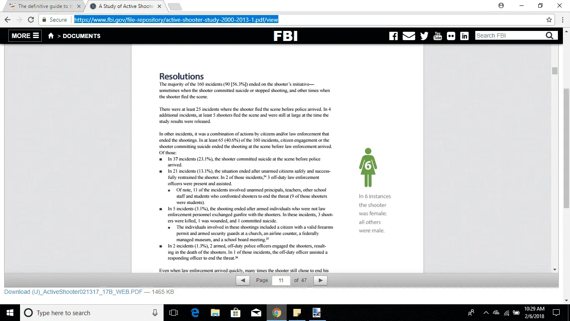Click the page number field showing 11

[x=281, y=280]
